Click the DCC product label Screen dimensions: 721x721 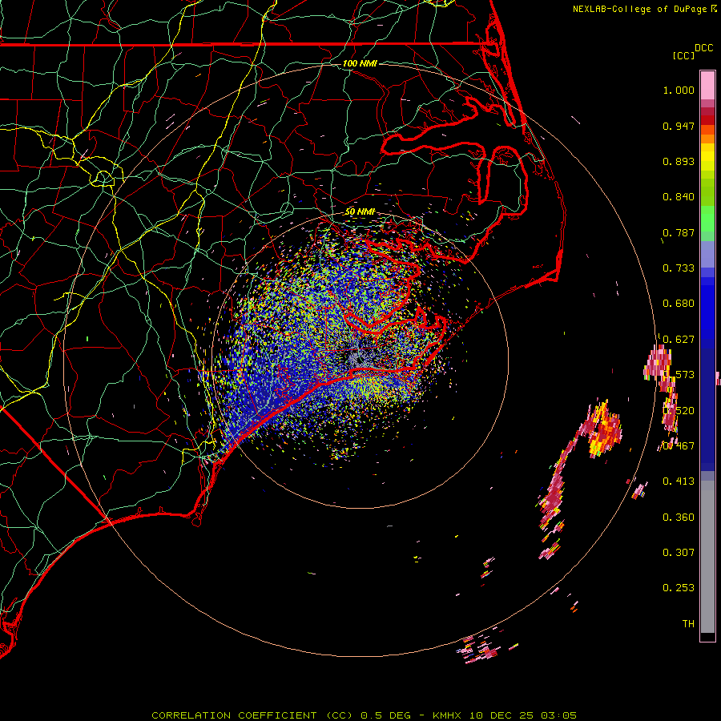(703, 48)
